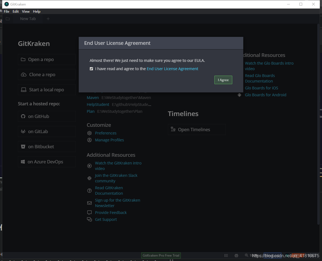Start a hosted repo on GitHub

[x=47, y=116]
